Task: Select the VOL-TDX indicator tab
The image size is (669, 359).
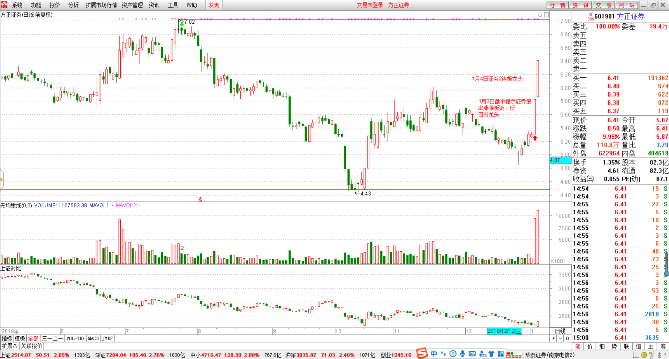Action: tap(75, 338)
